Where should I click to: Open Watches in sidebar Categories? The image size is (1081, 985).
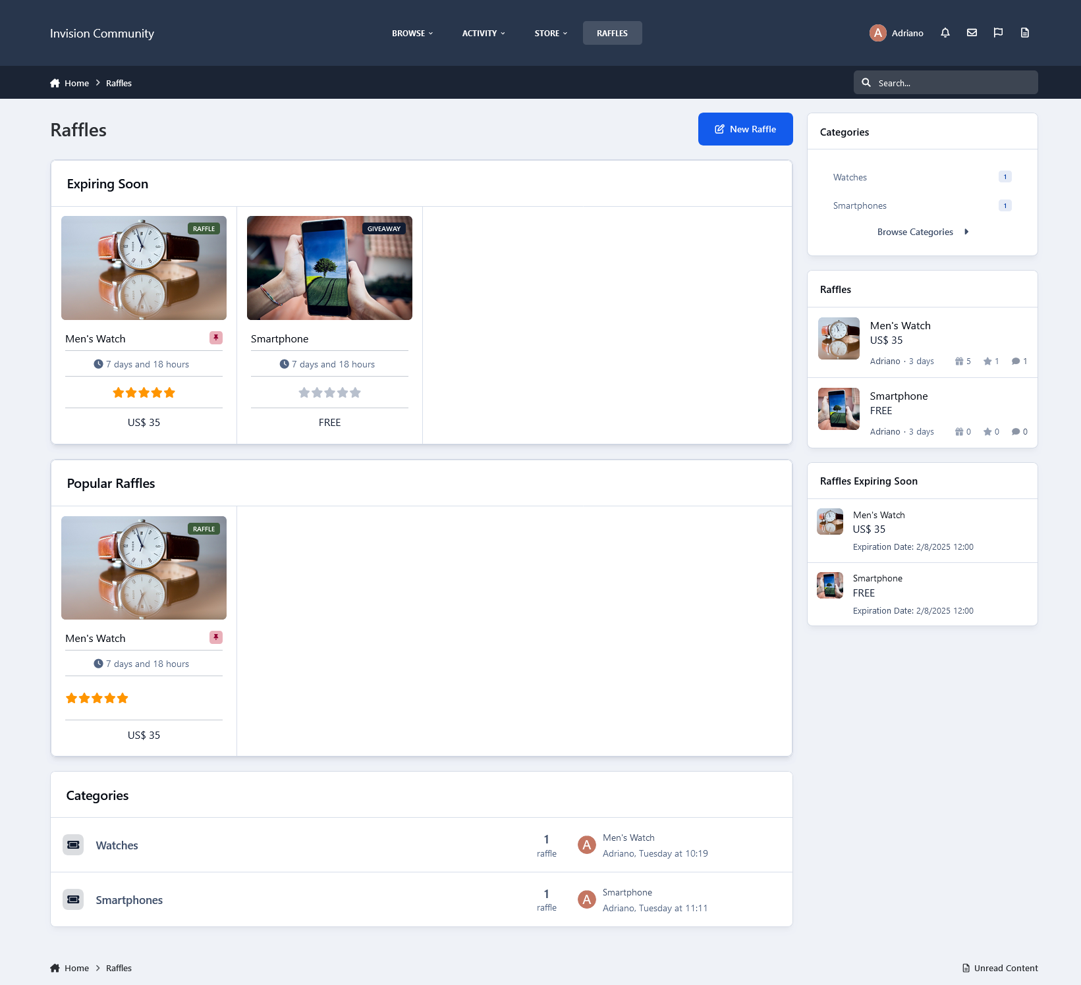click(850, 177)
